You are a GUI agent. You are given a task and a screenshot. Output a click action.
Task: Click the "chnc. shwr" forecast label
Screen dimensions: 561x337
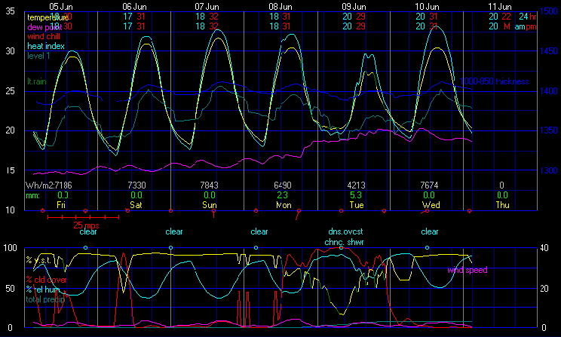[x=344, y=242]
